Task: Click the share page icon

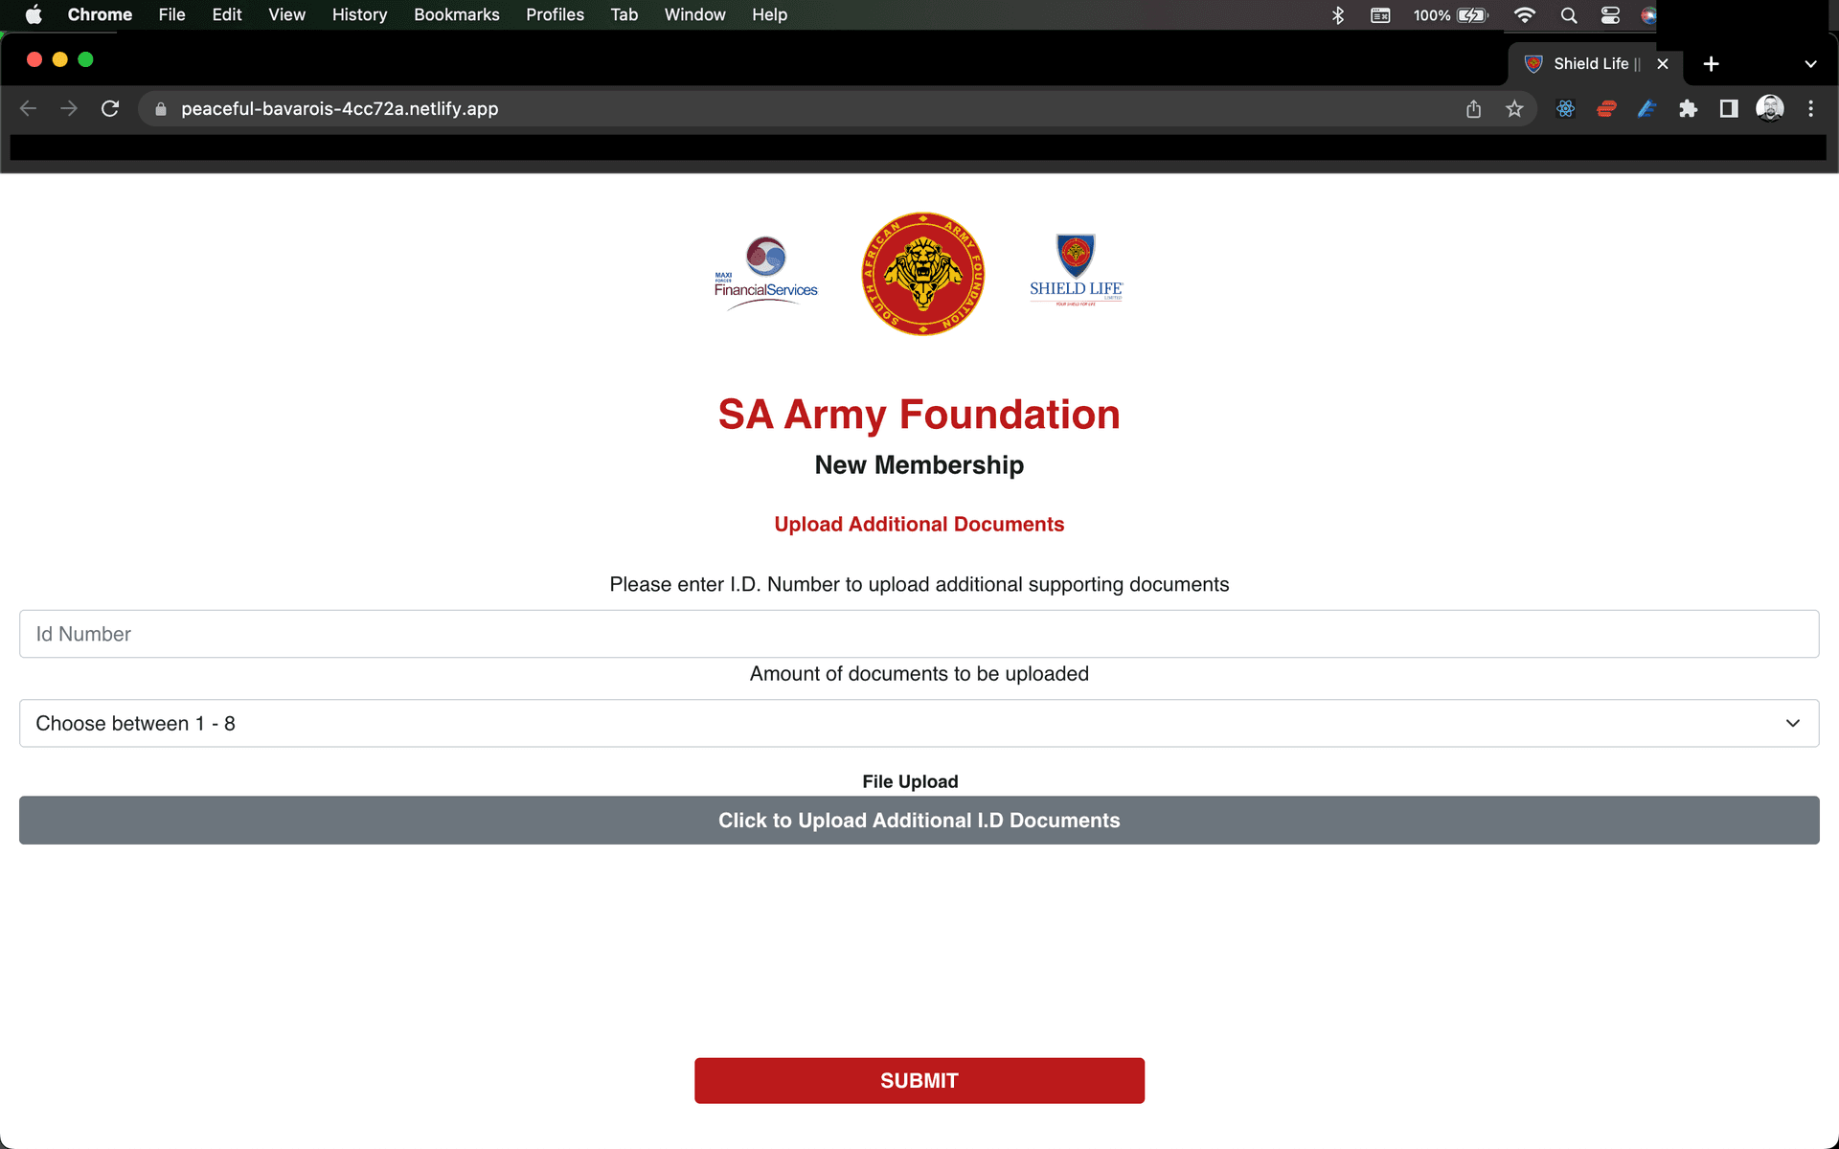Action: 1473,109
